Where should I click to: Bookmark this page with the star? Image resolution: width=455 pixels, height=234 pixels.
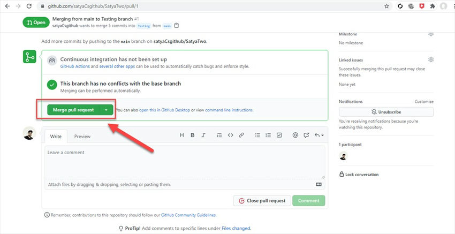pos(386,6)
